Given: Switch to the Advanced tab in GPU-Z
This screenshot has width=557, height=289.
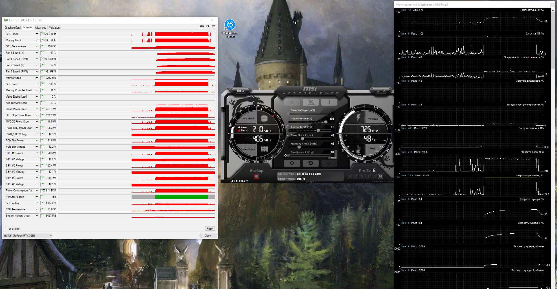Looking at the screenshot, I should pyautogui.click(x=40, y=27).
